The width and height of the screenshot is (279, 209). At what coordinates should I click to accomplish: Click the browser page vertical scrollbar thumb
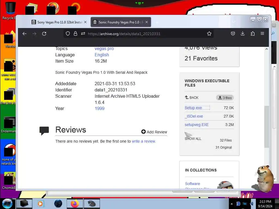pyautogui.click(x=266, y=127)
